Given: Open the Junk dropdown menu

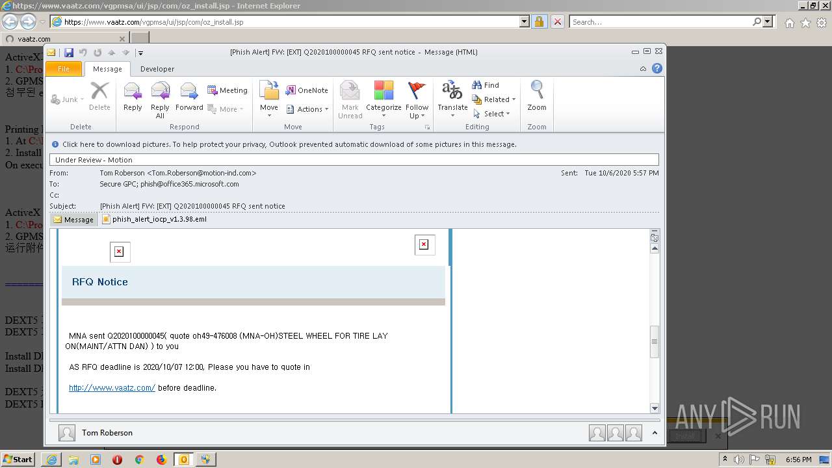Looking at the screenshot, I should [x=68, y=99].
